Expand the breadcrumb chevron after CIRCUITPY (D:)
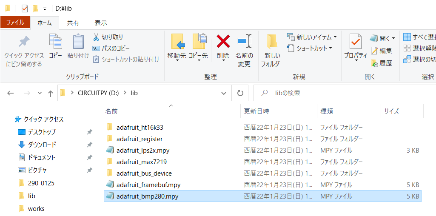 (125, 93)
